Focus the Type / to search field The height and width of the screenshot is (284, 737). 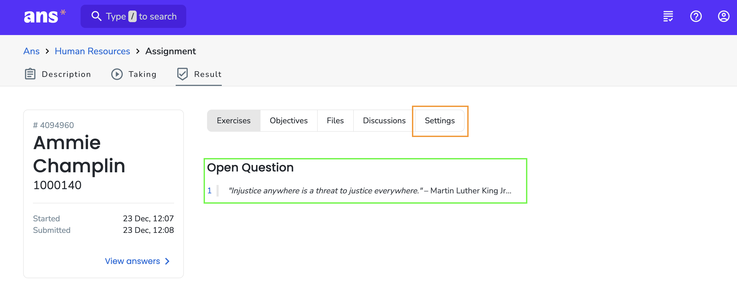[133, 16]
